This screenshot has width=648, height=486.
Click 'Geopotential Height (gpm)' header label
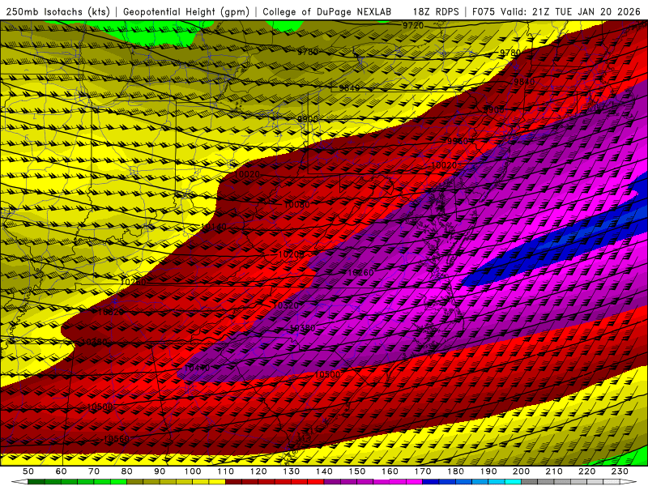click(x=186, y=11)
